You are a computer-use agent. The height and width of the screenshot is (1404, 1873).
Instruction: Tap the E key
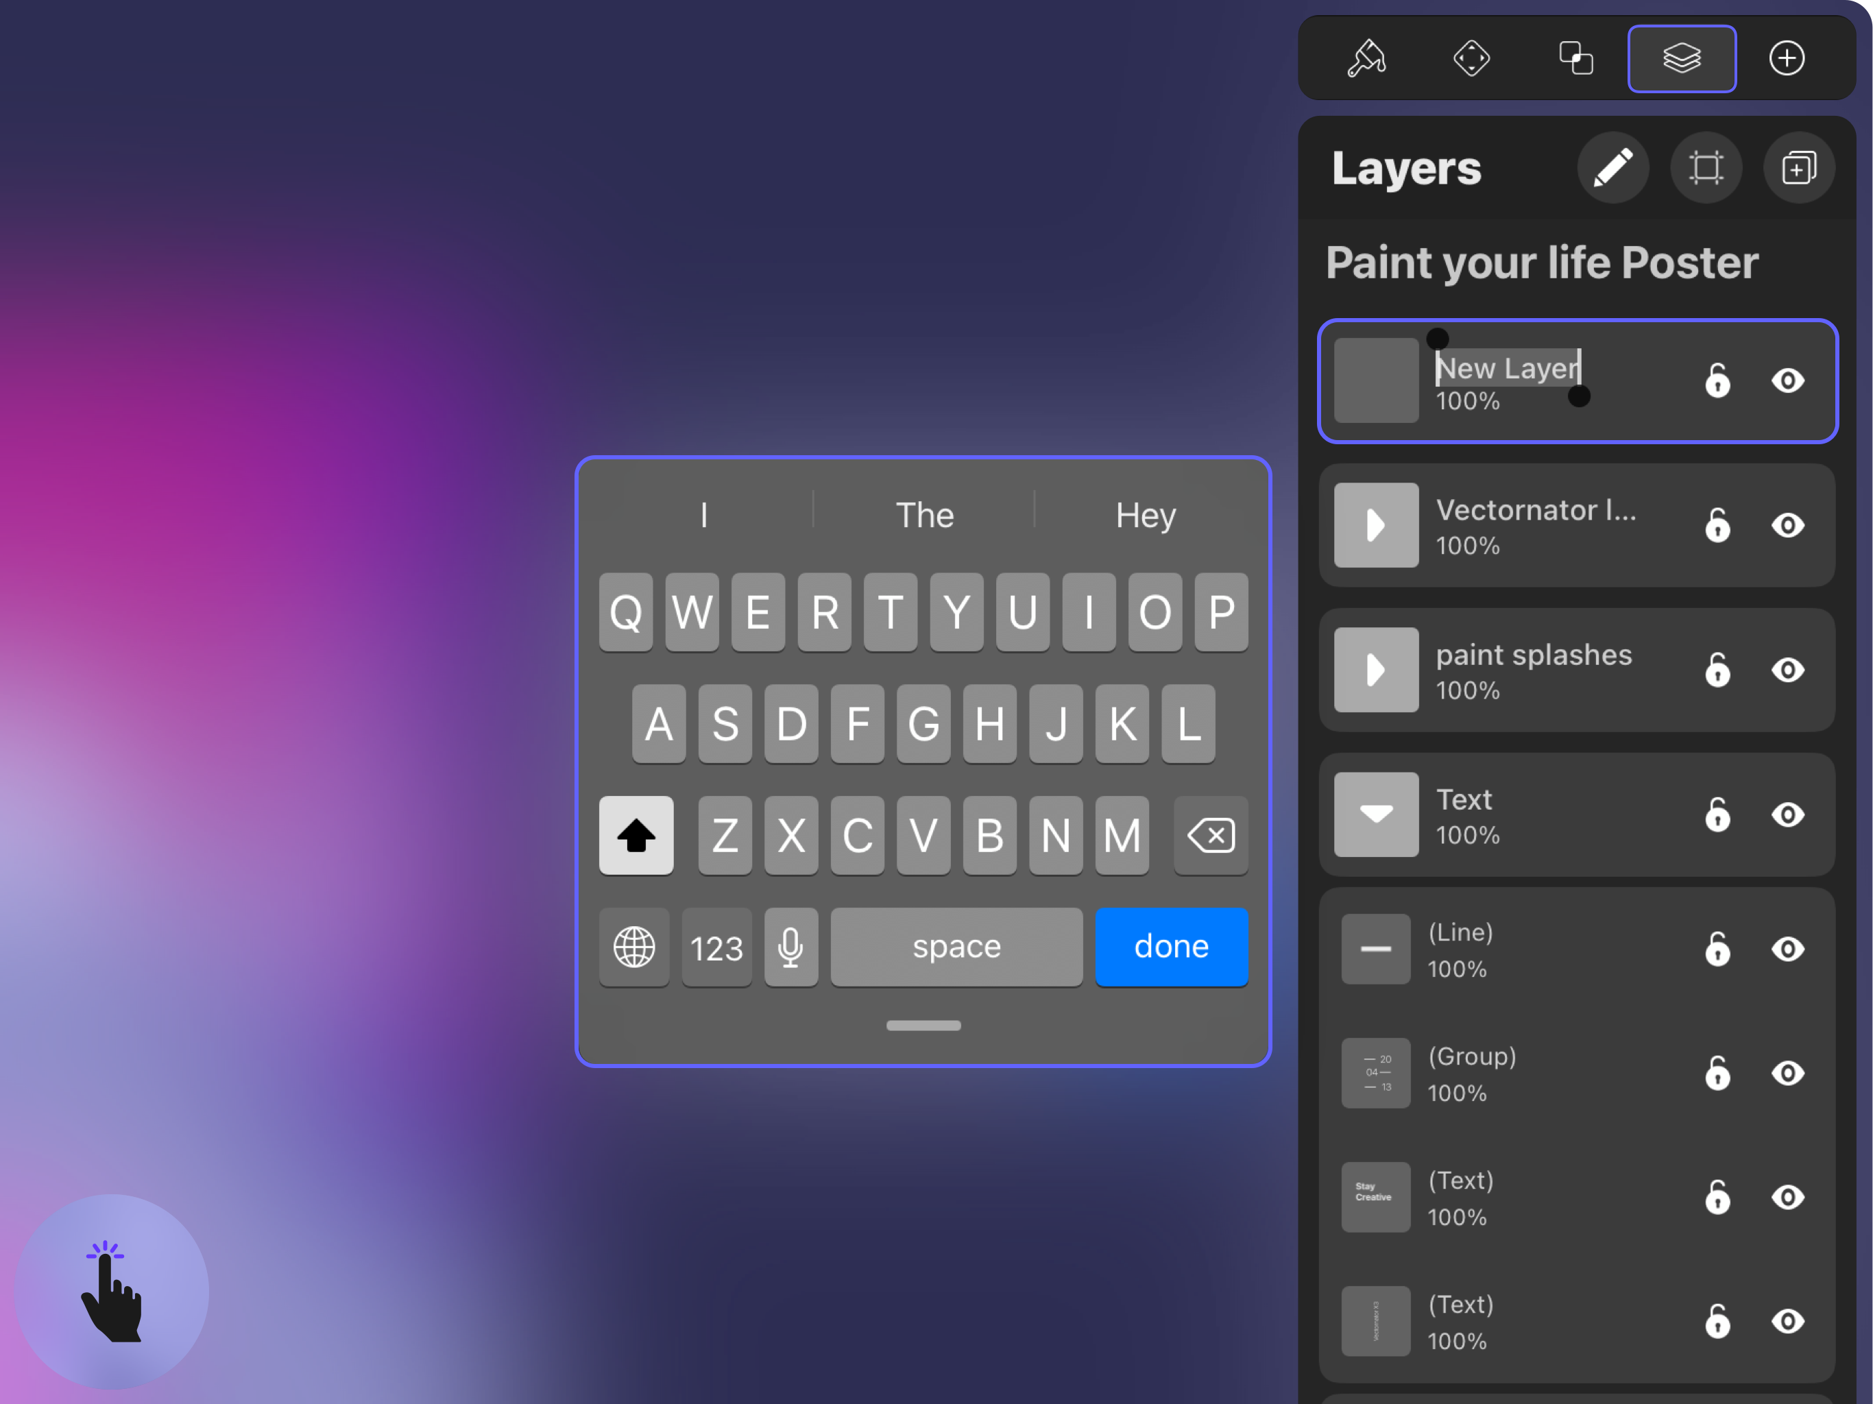758,612
